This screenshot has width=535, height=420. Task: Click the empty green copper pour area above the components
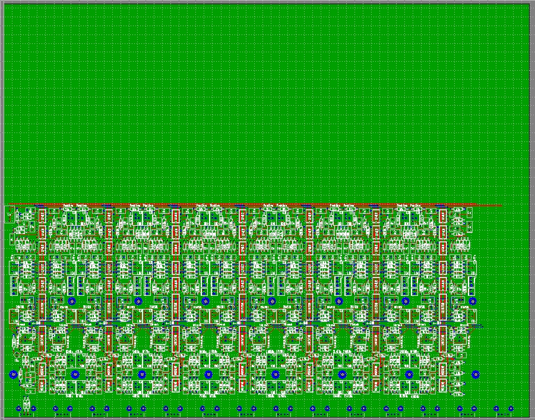tap(267, 101)
